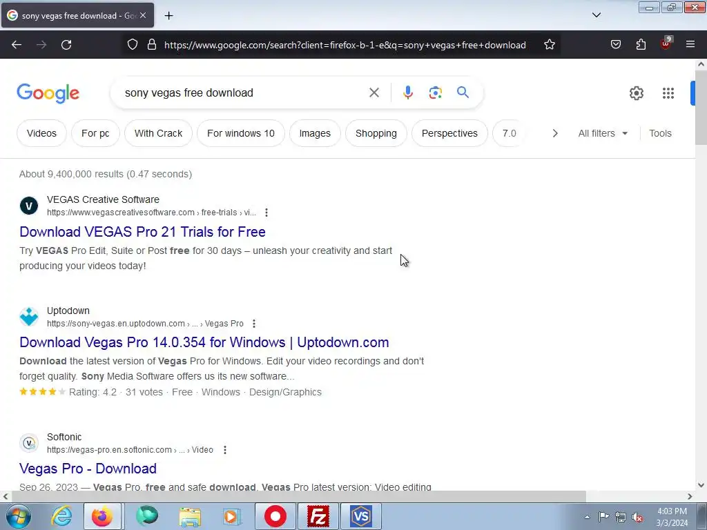Open the tracking protection shield icon

pos(132,45)
